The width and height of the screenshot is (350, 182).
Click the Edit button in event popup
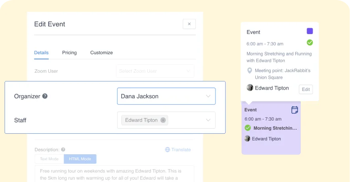tap(306, 89)
